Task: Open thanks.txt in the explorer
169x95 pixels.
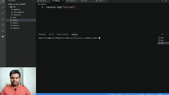Action: click(21, 15)
